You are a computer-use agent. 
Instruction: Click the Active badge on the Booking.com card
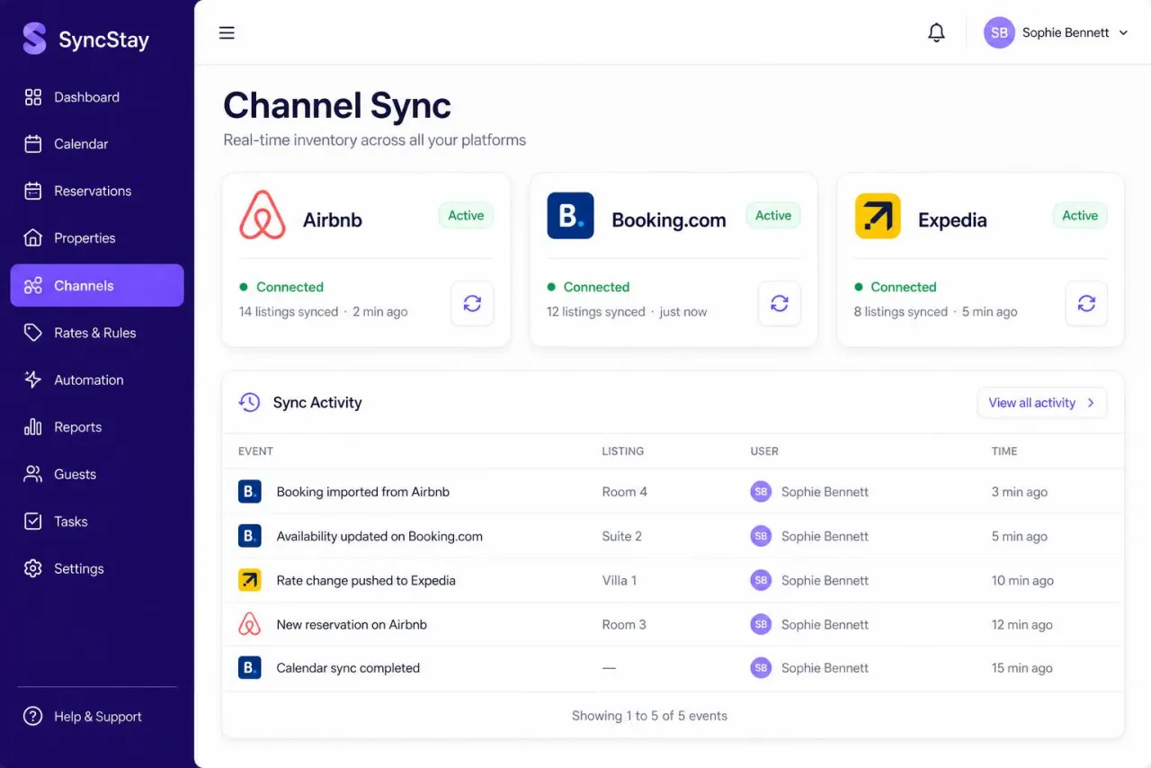[773, 216]
